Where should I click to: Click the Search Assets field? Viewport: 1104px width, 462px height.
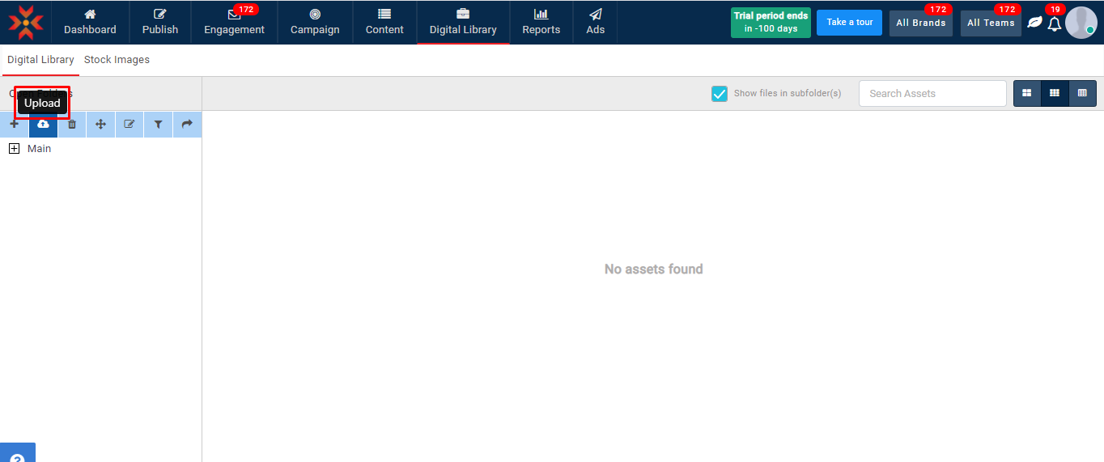pos(932,94)
